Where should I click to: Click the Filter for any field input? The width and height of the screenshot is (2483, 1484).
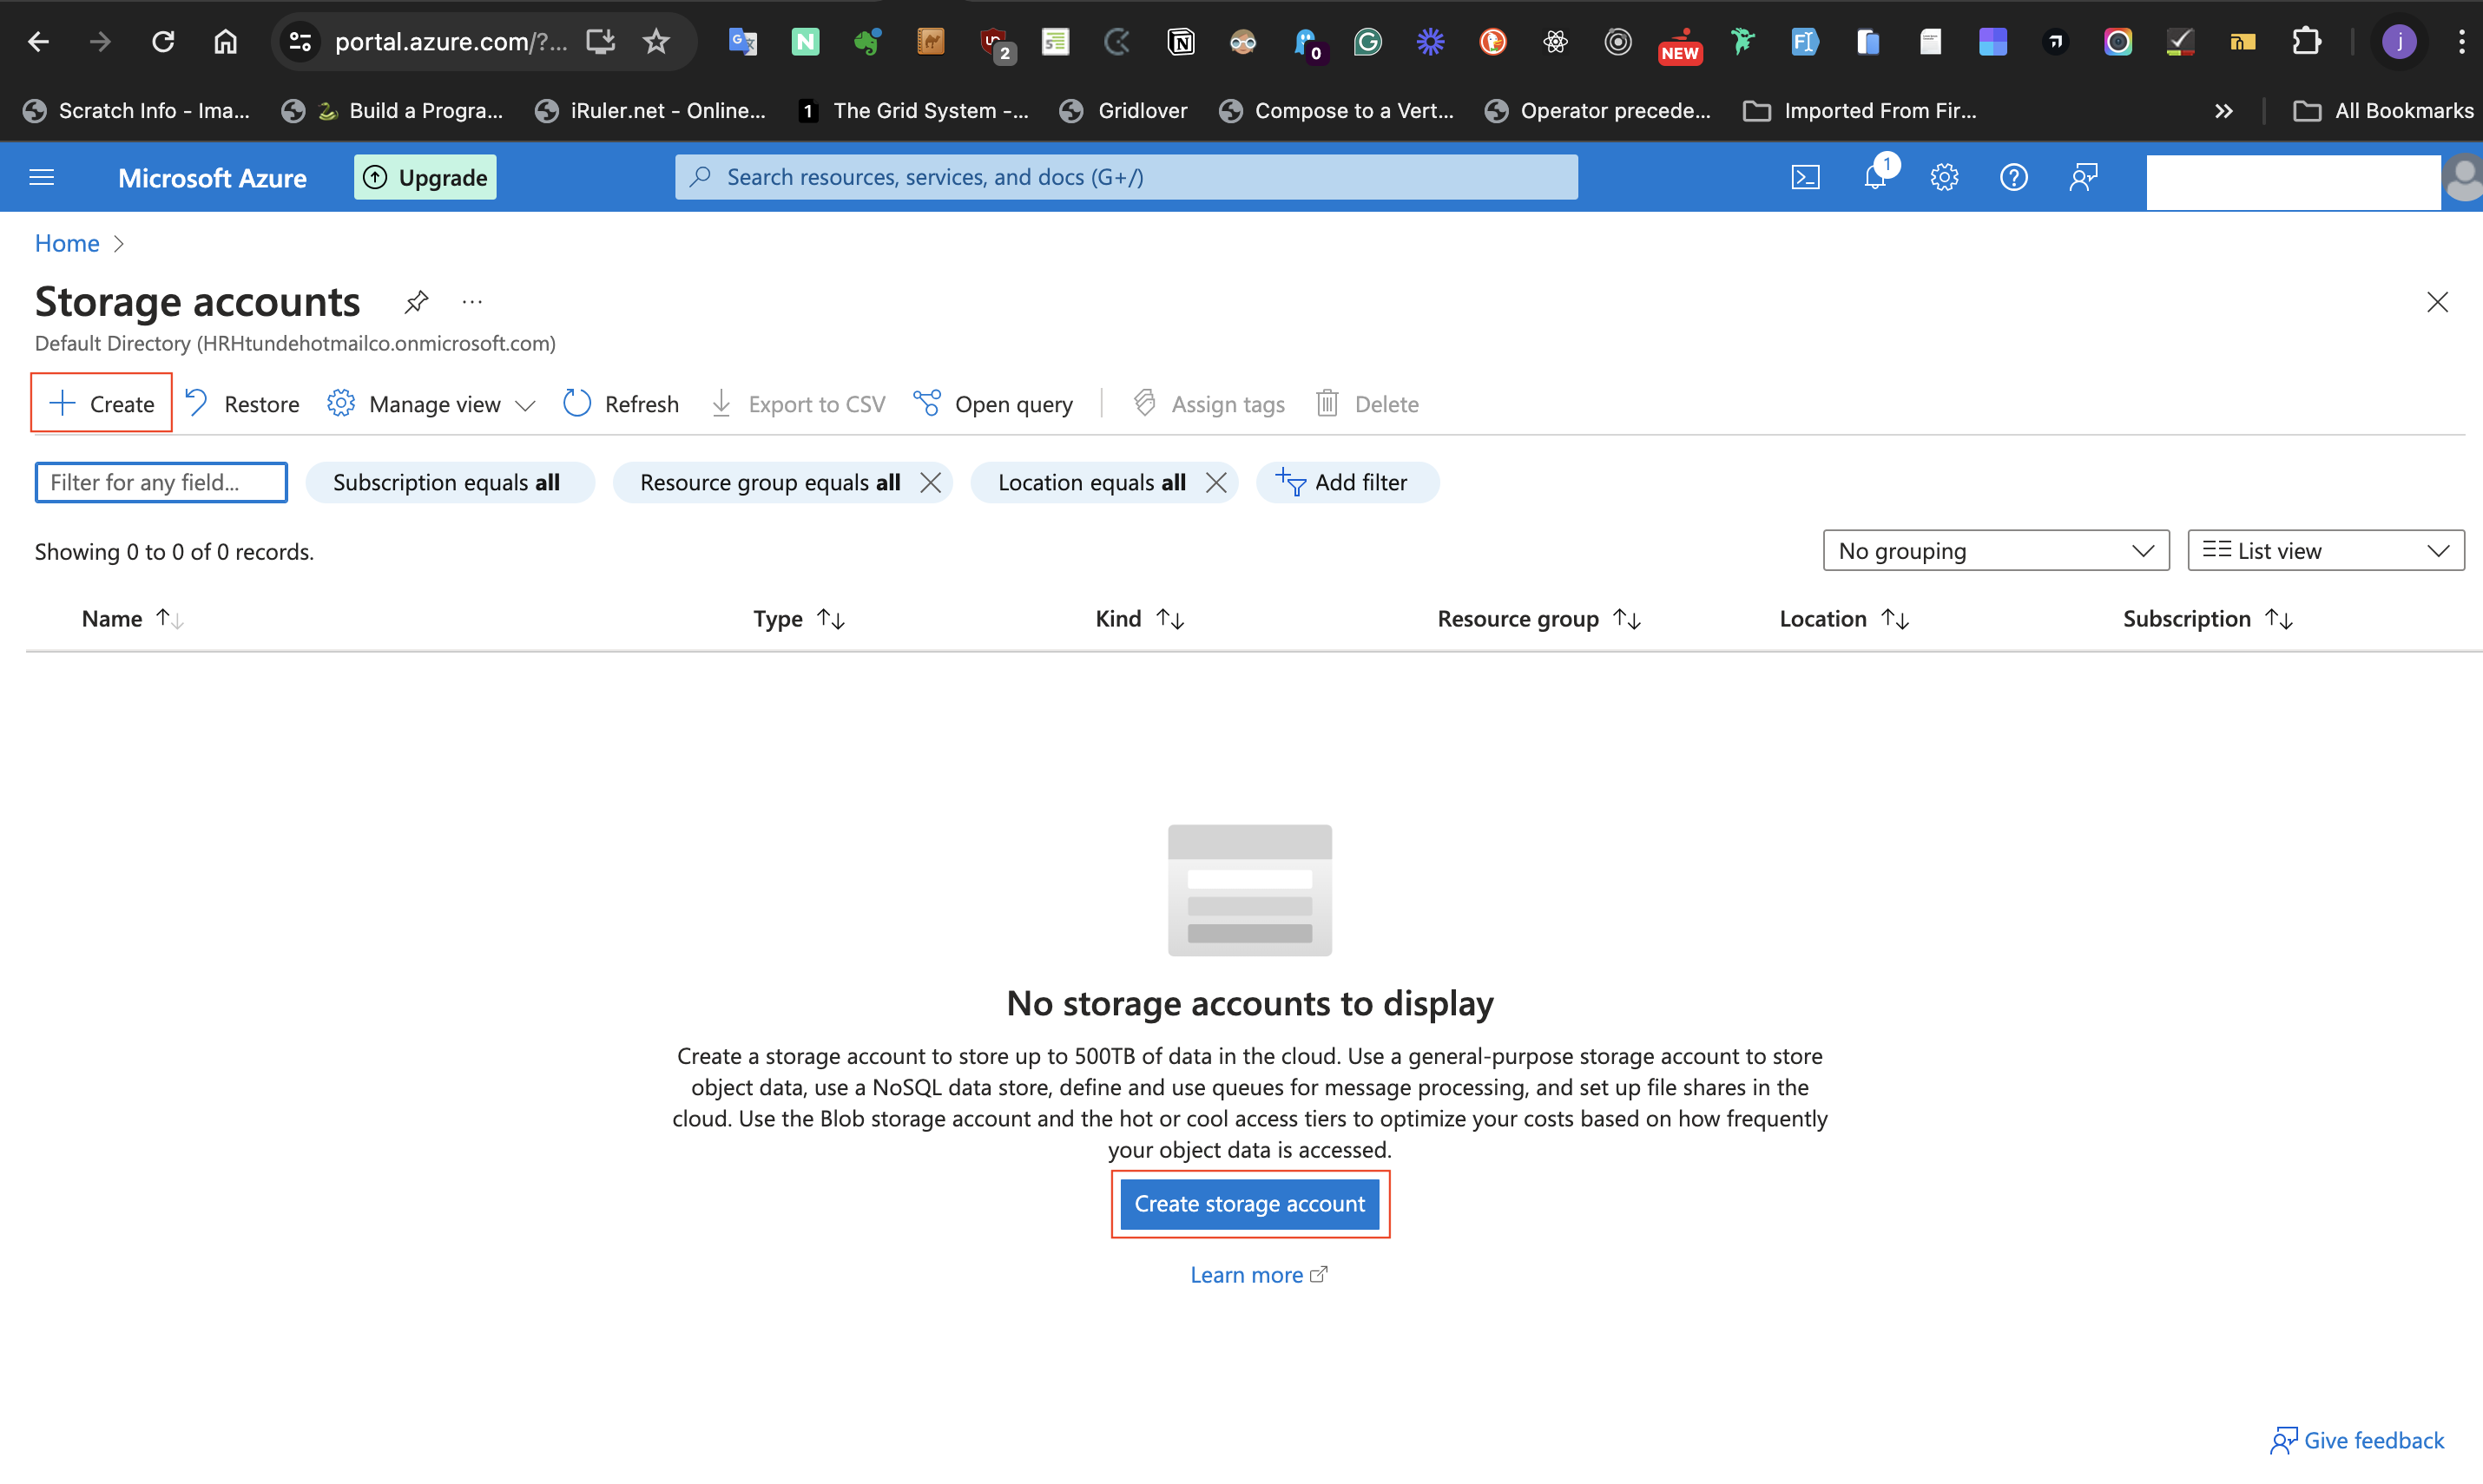click(160, 482)
